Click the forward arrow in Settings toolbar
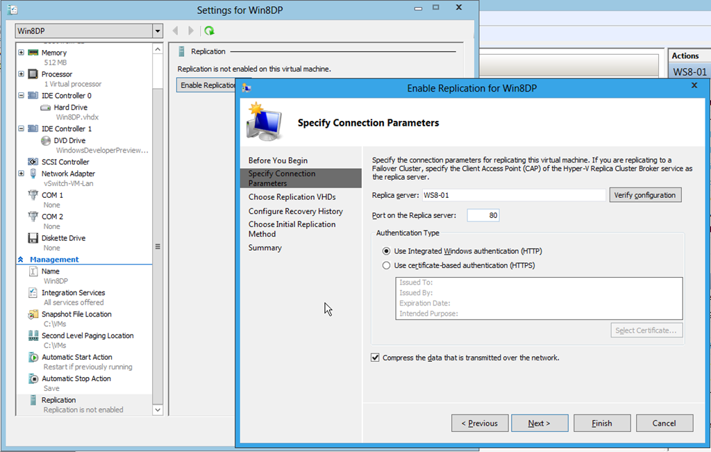This screenshot has height=452, width=711. point(191,31)
